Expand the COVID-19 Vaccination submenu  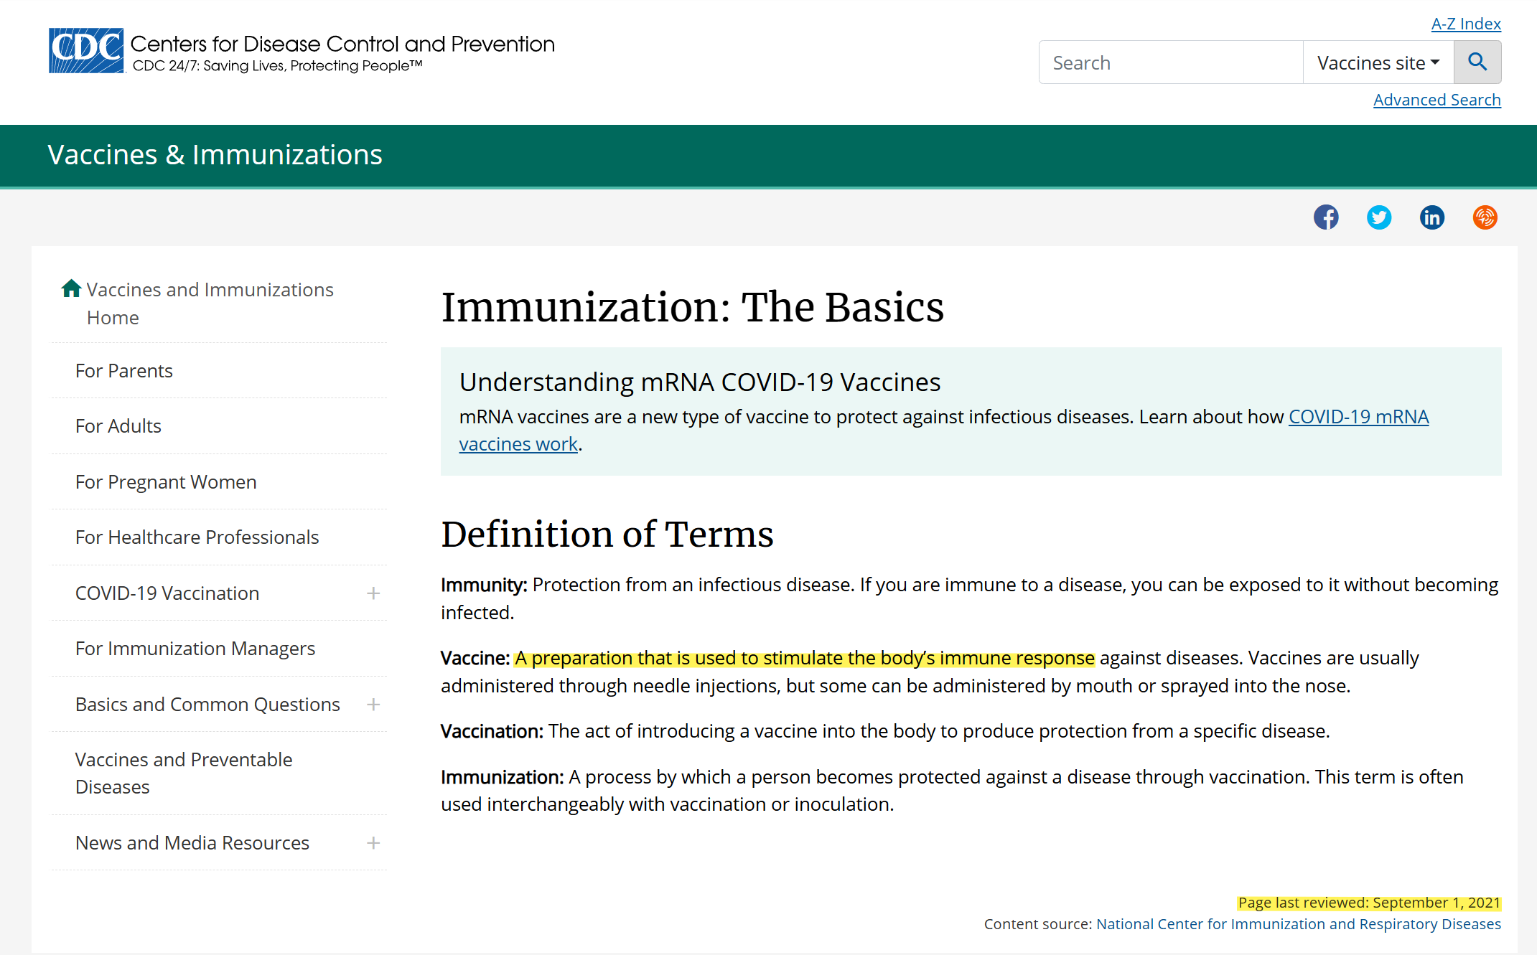[x=373, y=593]
